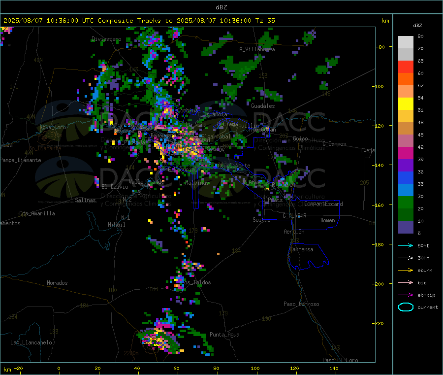443x375 pixels.
Task: Click the Morados map label
Action: (57, 283)
